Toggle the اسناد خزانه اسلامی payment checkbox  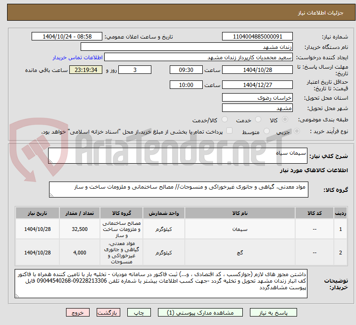click(x=230, y=131)
